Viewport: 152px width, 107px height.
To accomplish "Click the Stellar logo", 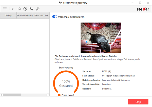I will tap(143, 9).
